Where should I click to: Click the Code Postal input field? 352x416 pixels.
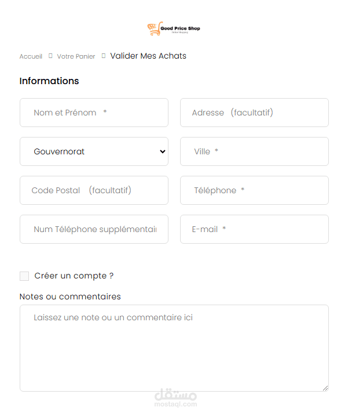(94, 190)
